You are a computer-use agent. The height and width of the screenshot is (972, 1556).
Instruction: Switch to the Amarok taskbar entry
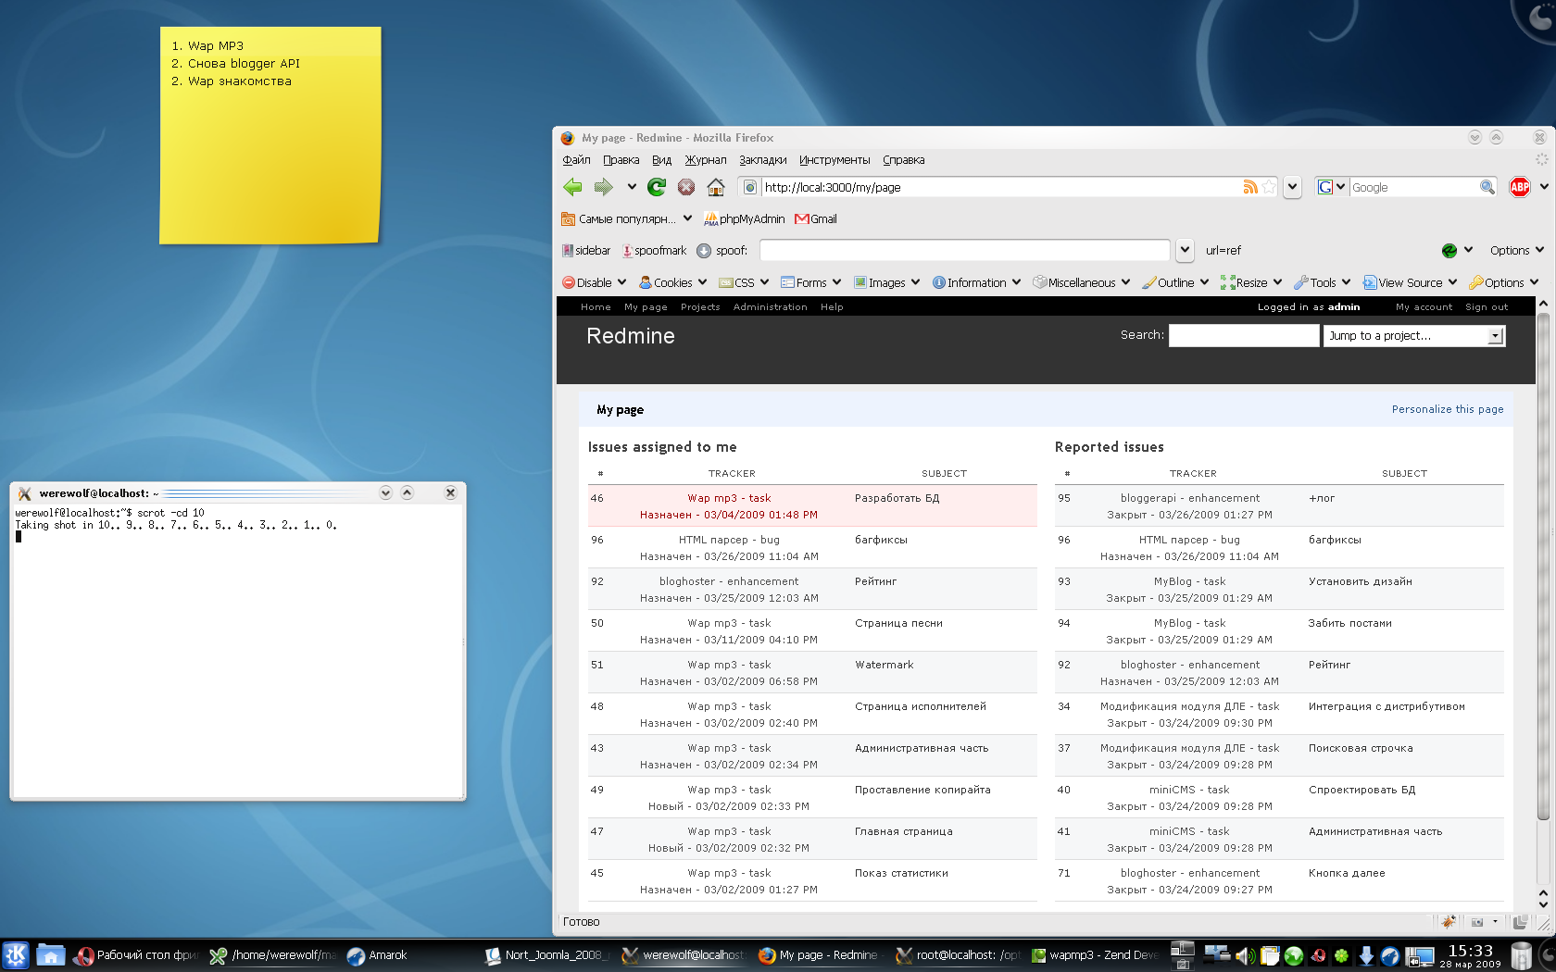click(x=378, y=955)
